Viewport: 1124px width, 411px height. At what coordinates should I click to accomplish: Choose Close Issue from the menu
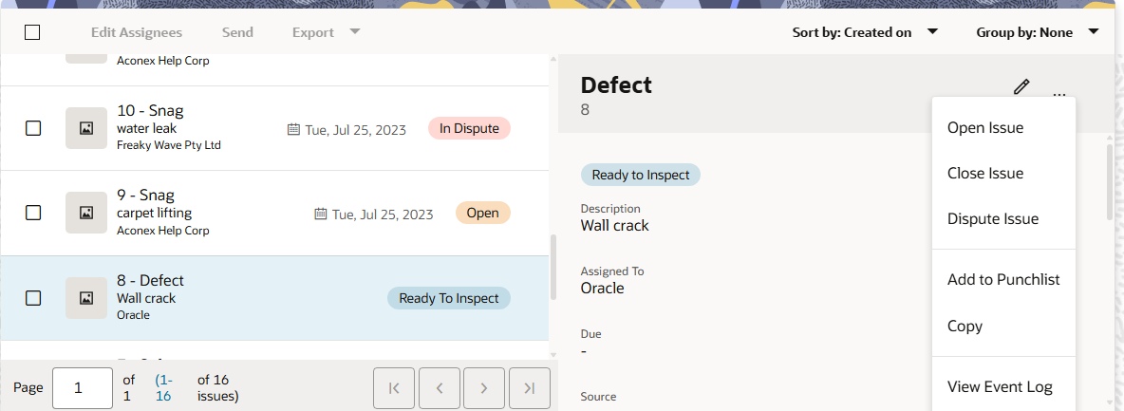(985, 174)
